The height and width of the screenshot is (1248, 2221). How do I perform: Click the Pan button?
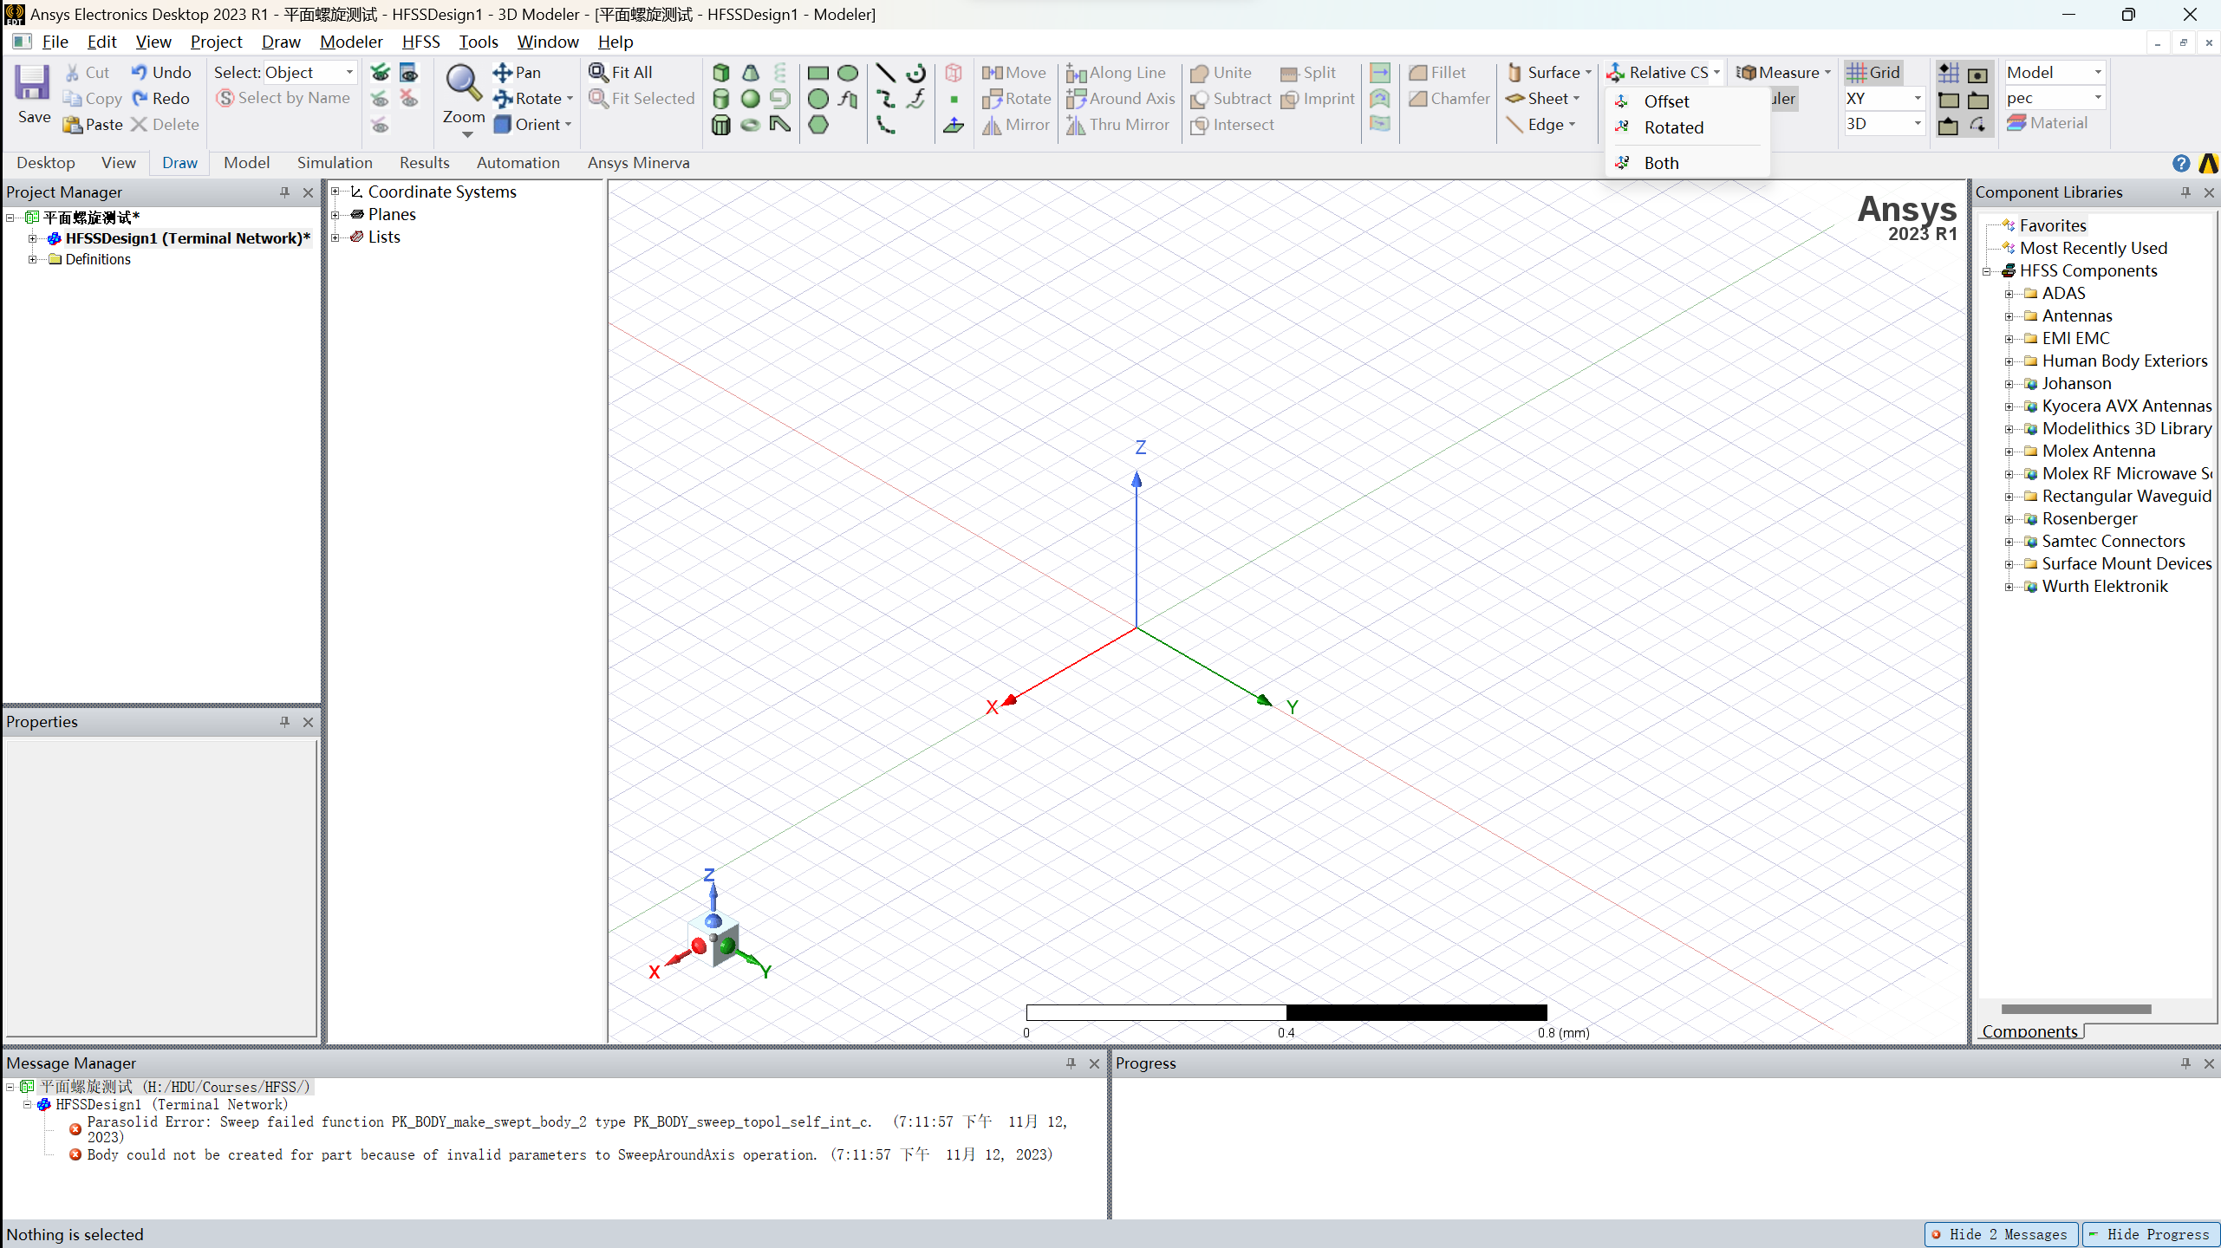click(x=518, y=73)
